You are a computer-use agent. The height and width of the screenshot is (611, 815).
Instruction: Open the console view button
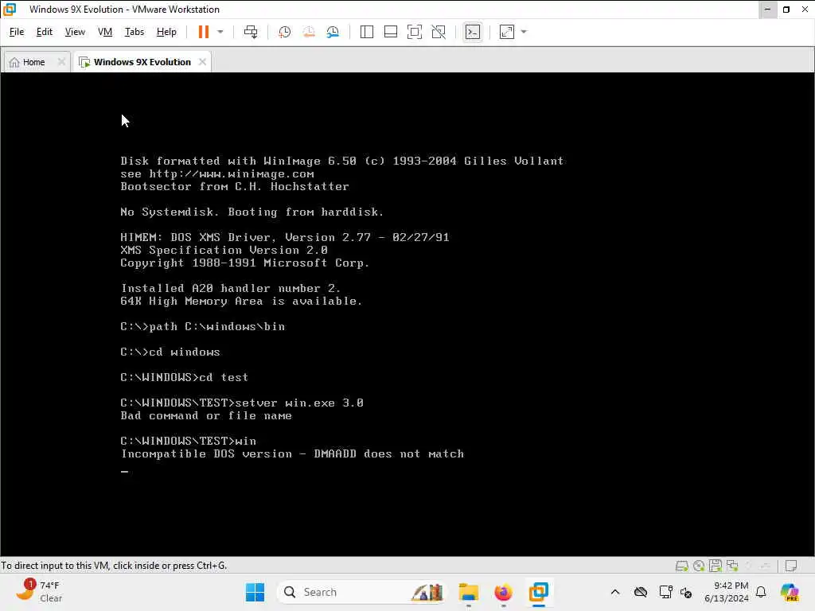tap(473, 32)
